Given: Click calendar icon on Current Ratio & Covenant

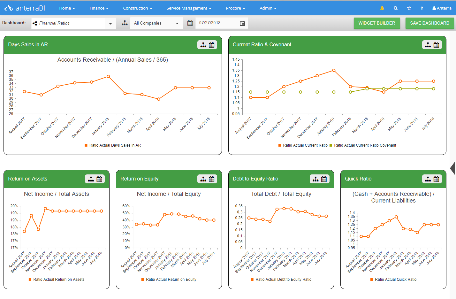Looking at the screenshot, I should (436, 45).
